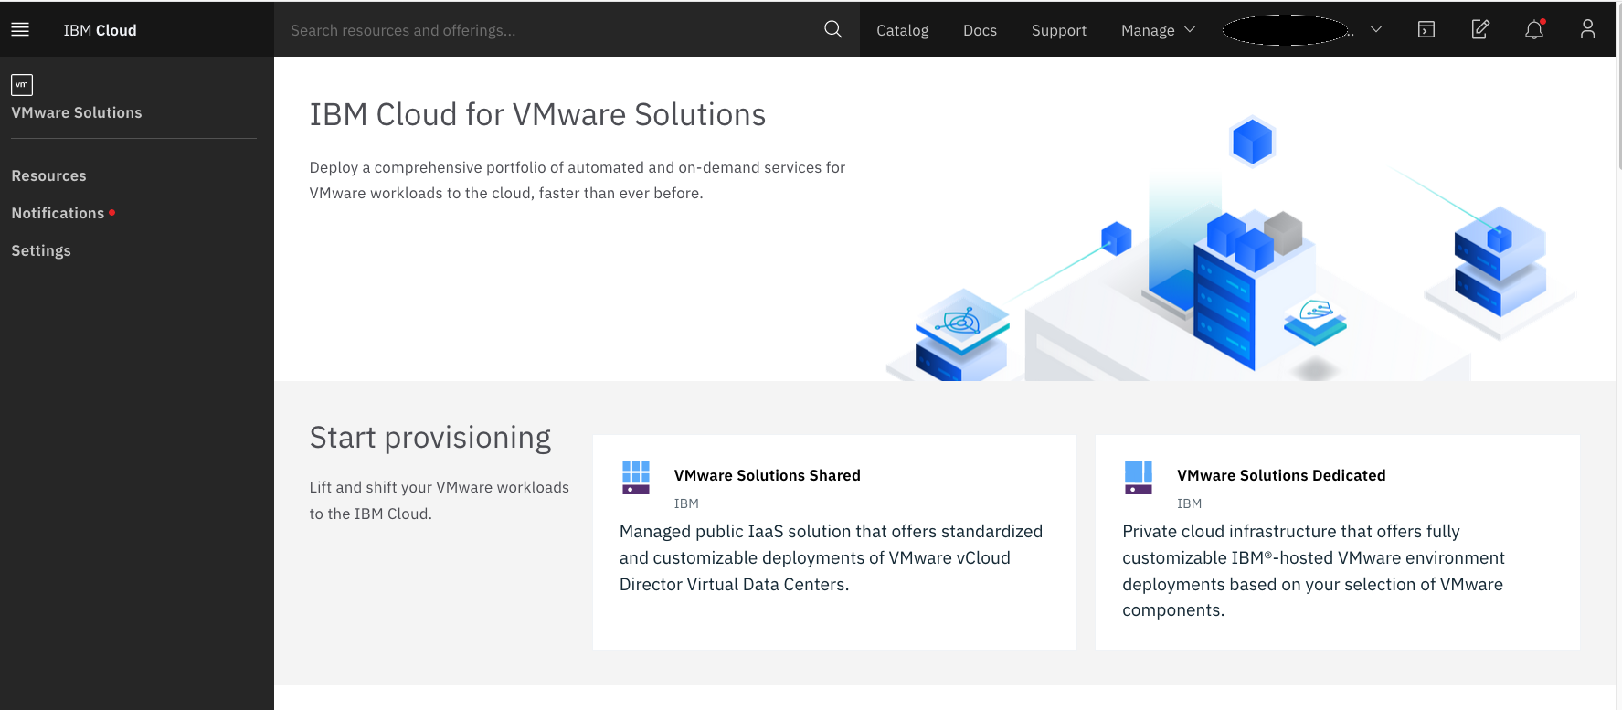The width and height of the screenshot is (1622, 710).
Task: Click the search magnifier icon
Action: (x=832, y=29)
